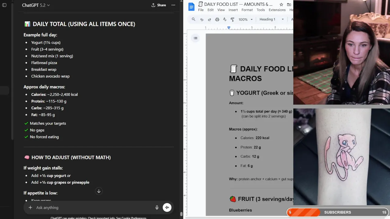The image size is (390, 219).
Task: Click 'Carbs: 12 g' in the document
Action: tap(250, 156)
